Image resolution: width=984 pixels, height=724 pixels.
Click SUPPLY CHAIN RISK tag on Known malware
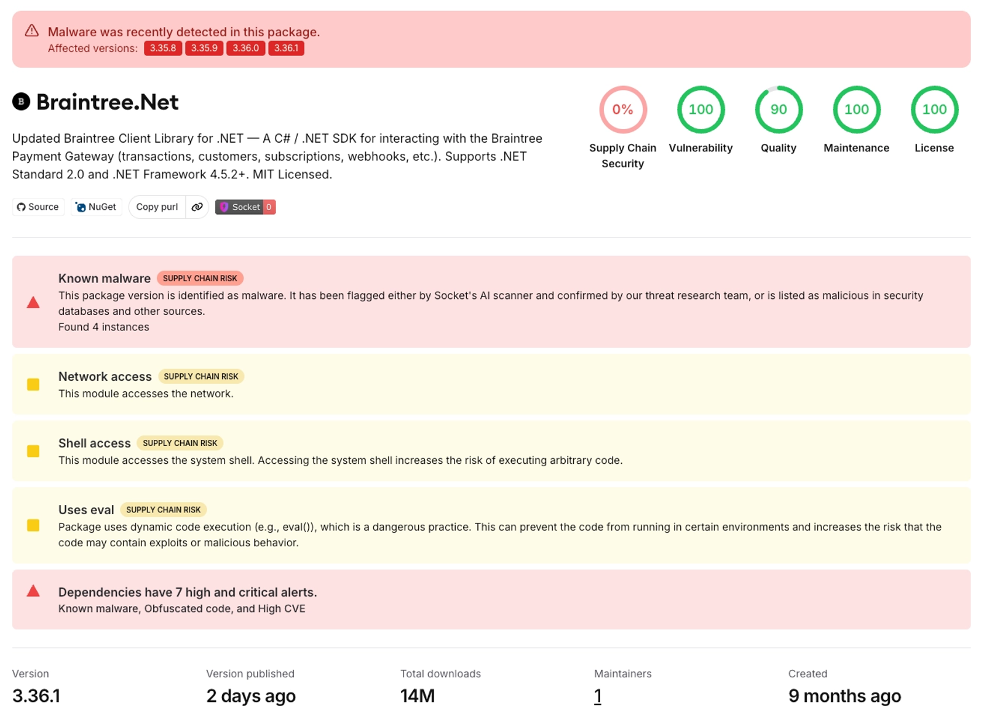[200, 278]
